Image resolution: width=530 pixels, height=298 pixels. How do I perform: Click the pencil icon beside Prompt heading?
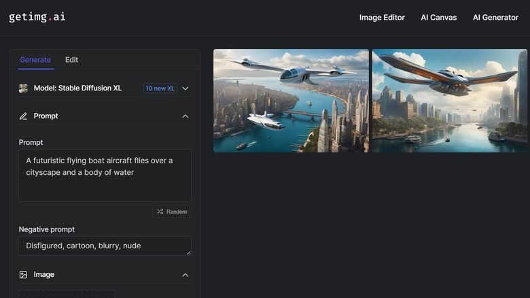(x=23, y=116)
